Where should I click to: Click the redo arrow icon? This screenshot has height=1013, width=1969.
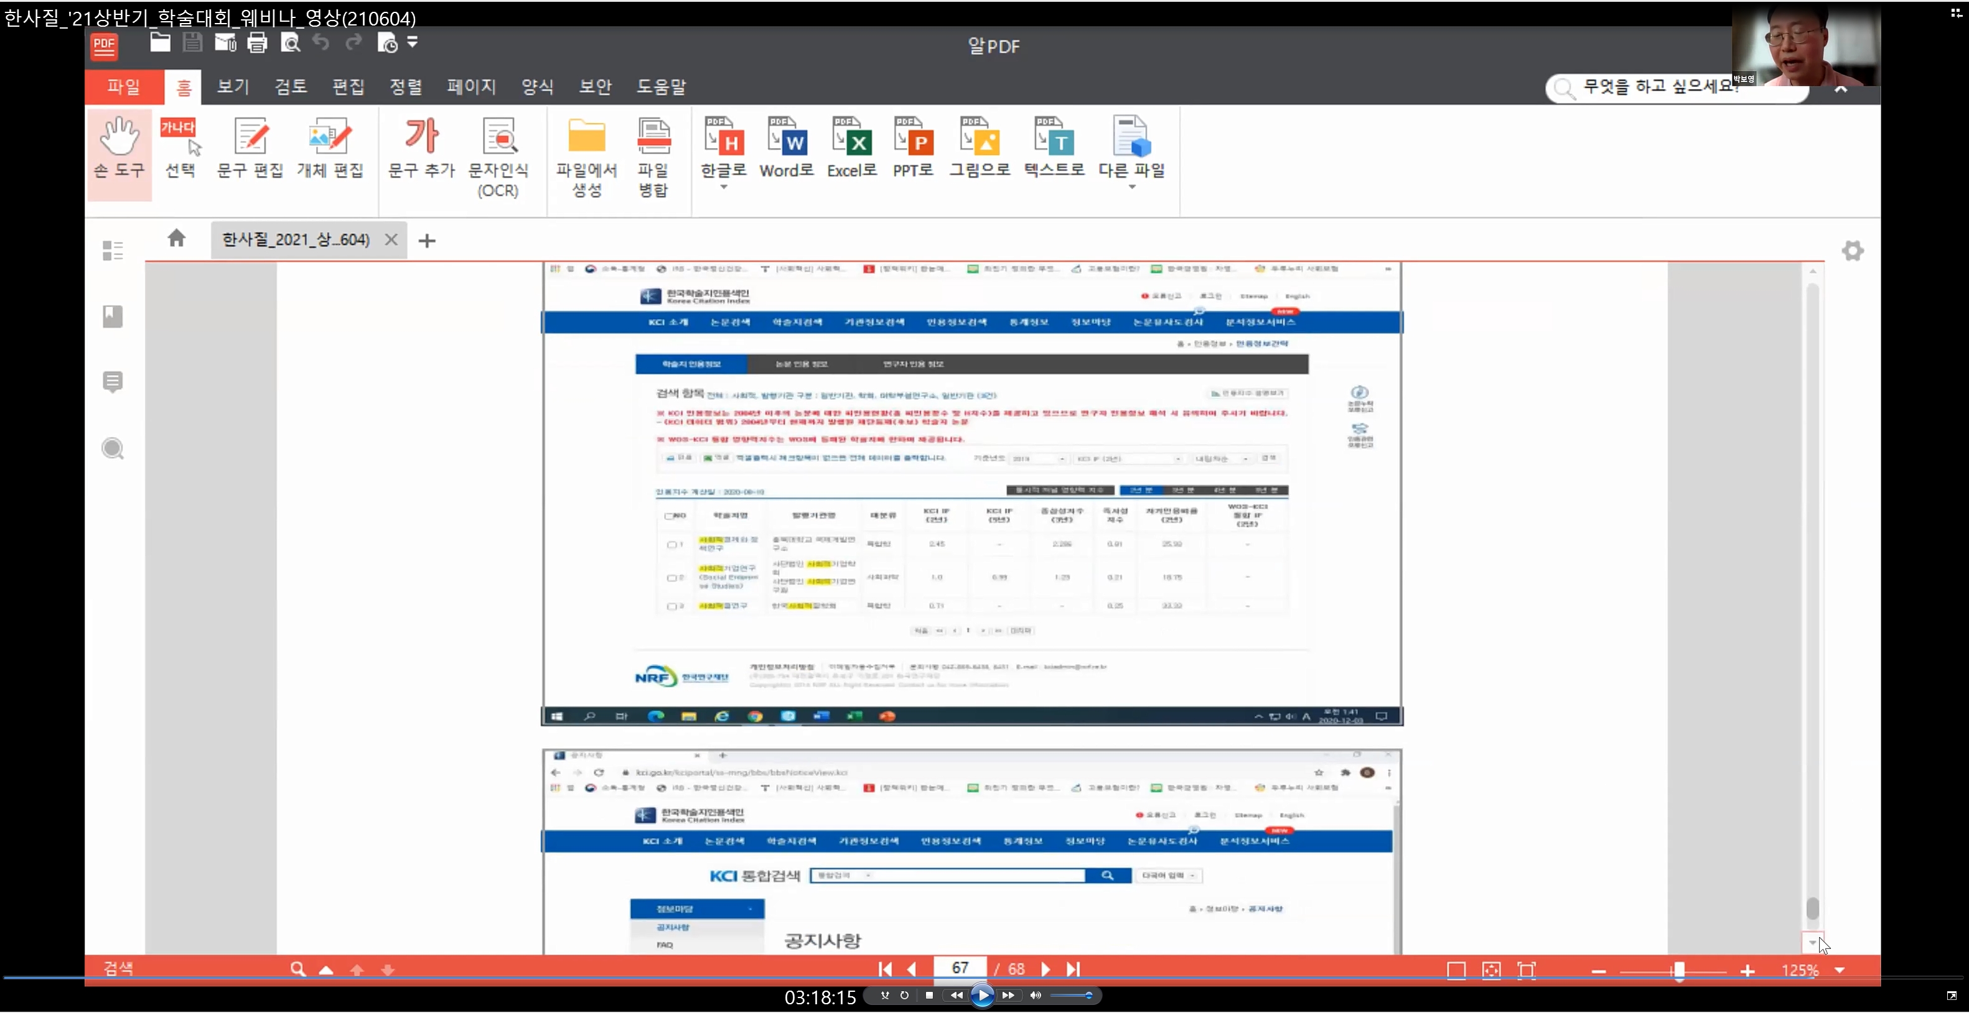tap(352, 43)
